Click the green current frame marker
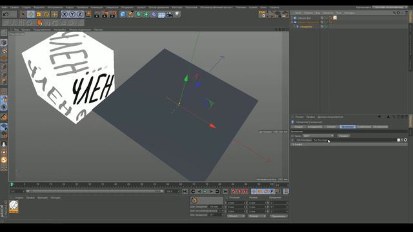 pyautogui.click(x=12, y=184)
